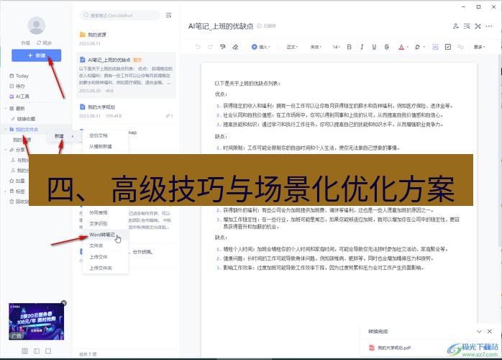Click the redo icon in editor toolbar

(210, 47)
